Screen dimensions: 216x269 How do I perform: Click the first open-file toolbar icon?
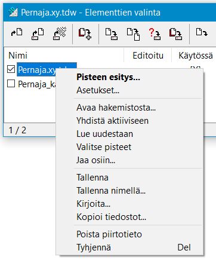pos(17,32)
